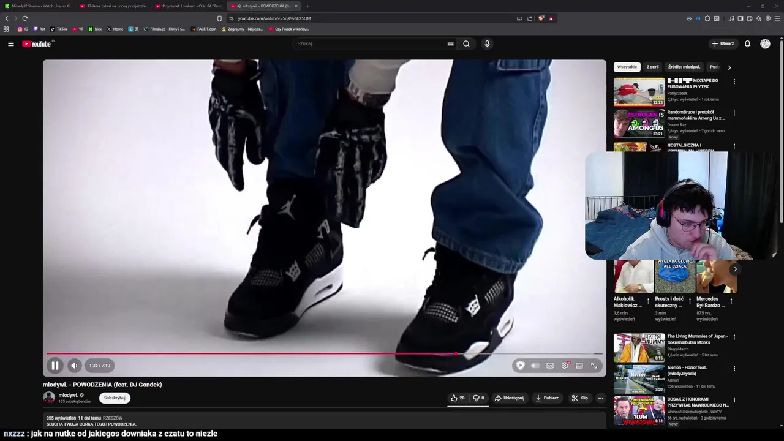Image resolution: width=784 pixels, height=441 pixels.
Task: Open player settings gear
Action: click(x=565, y=366)
